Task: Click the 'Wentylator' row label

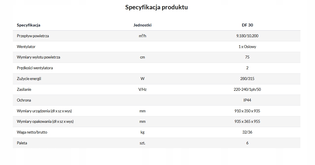Action: tap(26, 47)
